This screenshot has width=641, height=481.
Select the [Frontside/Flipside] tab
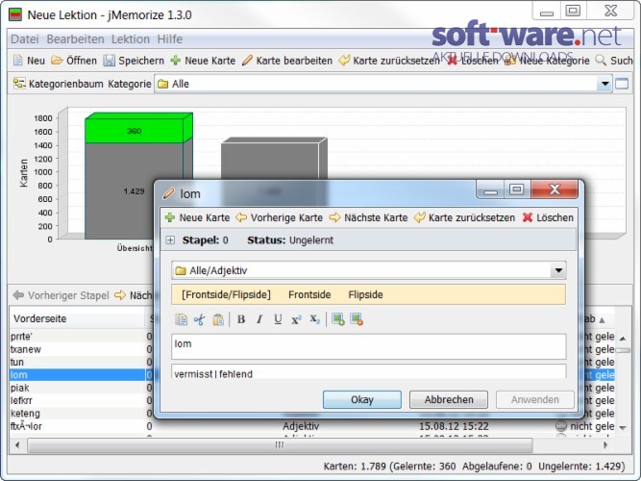point(226,294)
